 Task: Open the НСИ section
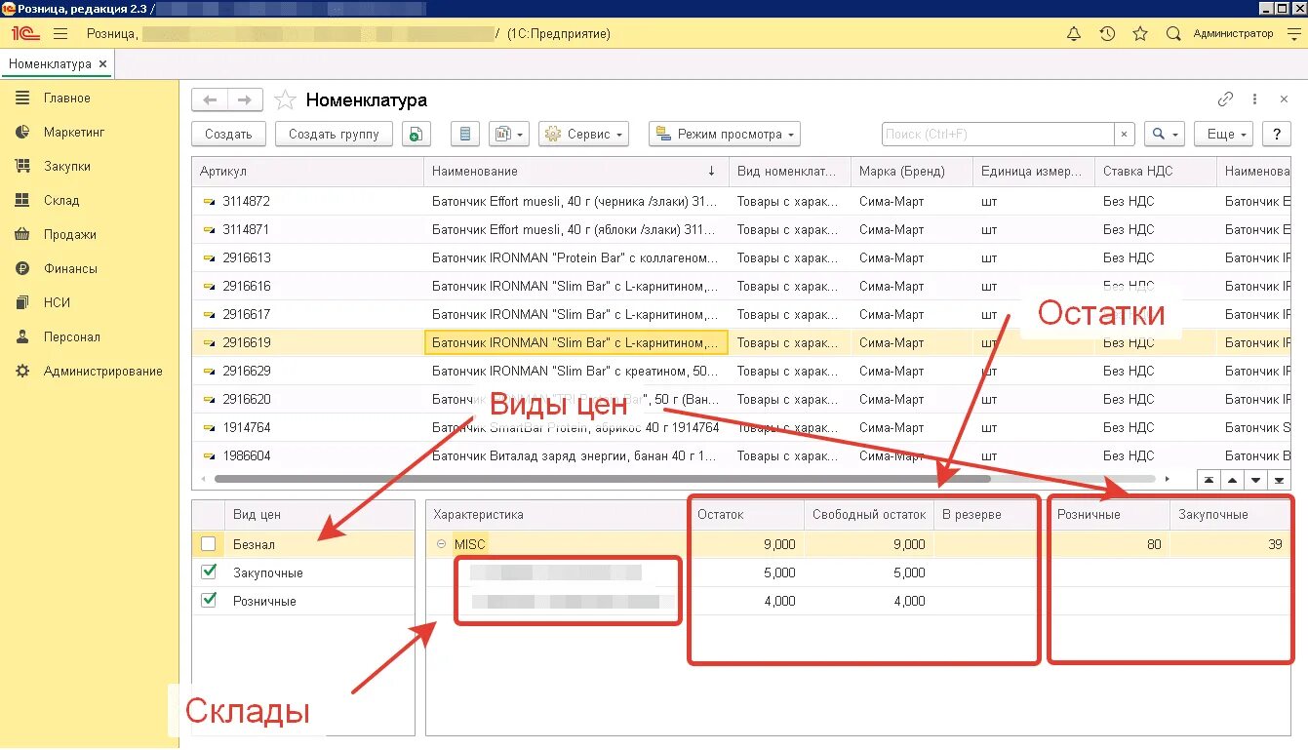(x=57, y=303)
